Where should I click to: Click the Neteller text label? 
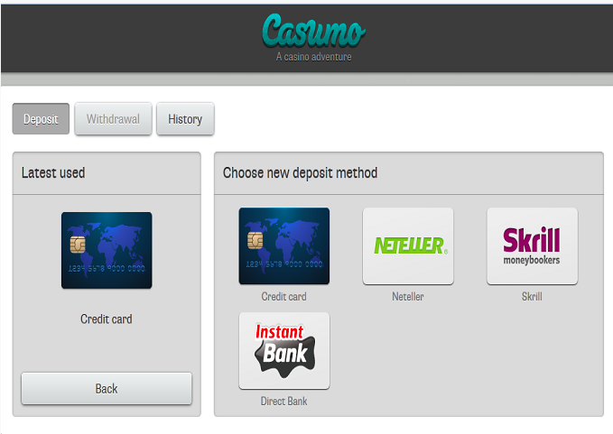click(x=408, y=297)
